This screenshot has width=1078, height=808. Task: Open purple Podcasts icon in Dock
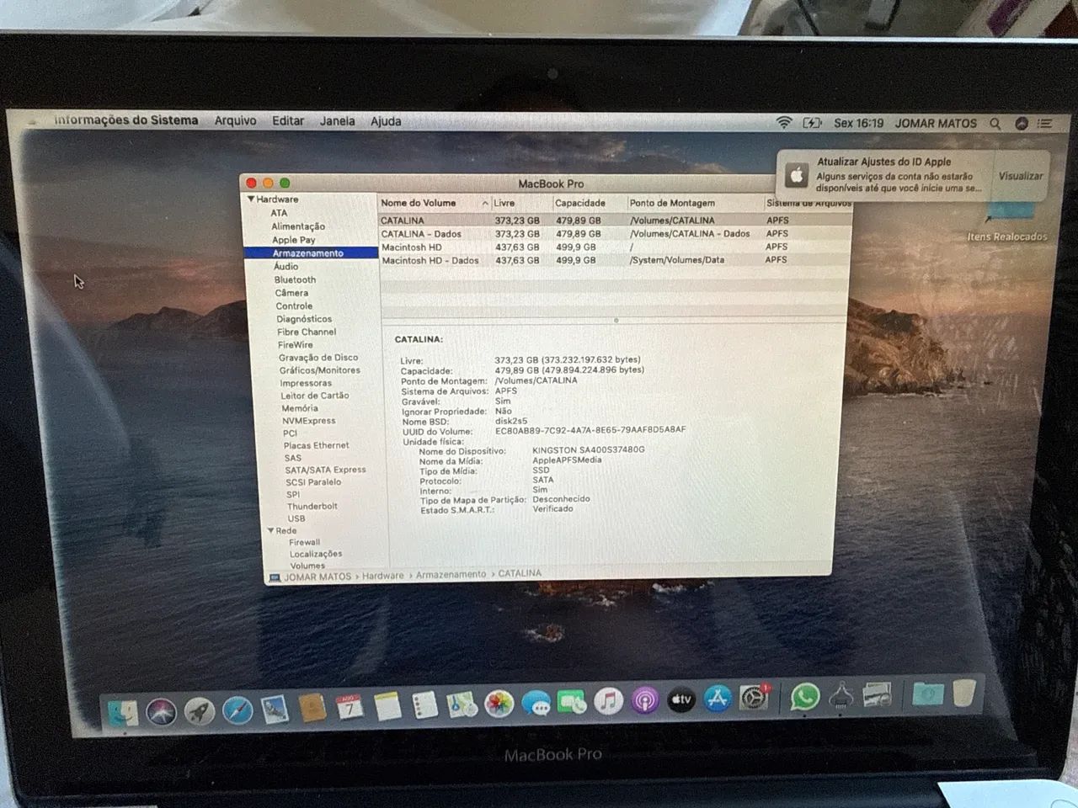click(x=645, y=700)
